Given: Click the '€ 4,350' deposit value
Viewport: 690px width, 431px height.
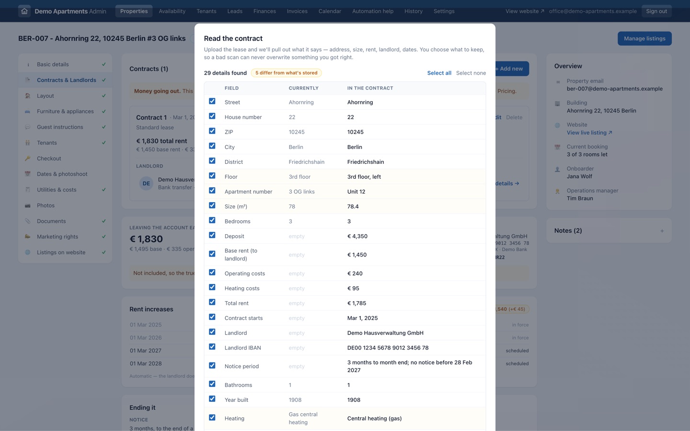Looking at the screenshot, I should click(357, 236).
